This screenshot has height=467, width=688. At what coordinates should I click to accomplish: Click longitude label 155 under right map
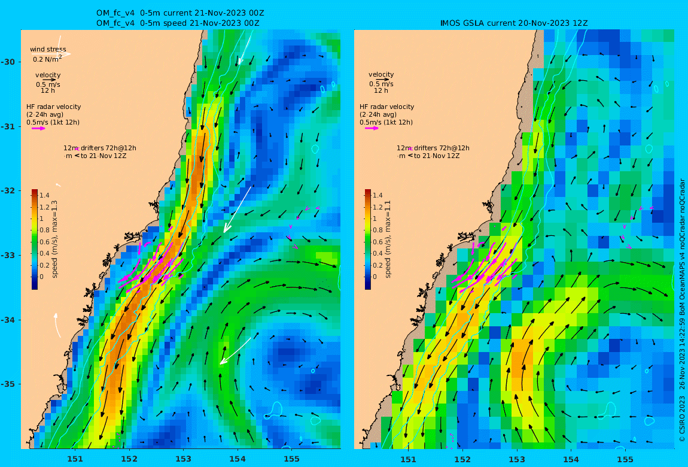click(625, 459)
